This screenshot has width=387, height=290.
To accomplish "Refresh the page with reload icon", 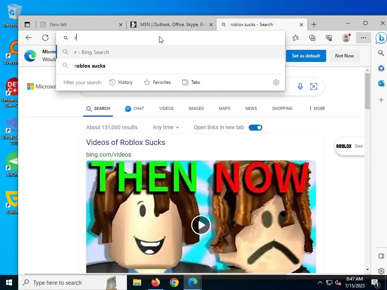I will click(45, 38).
